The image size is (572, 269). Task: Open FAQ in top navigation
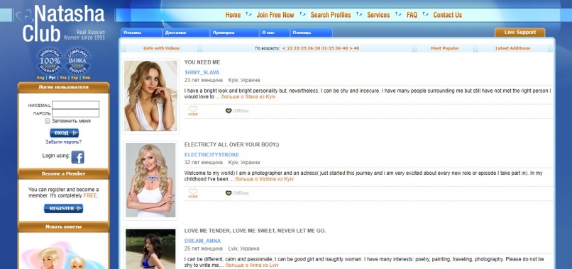click(412, 15)
